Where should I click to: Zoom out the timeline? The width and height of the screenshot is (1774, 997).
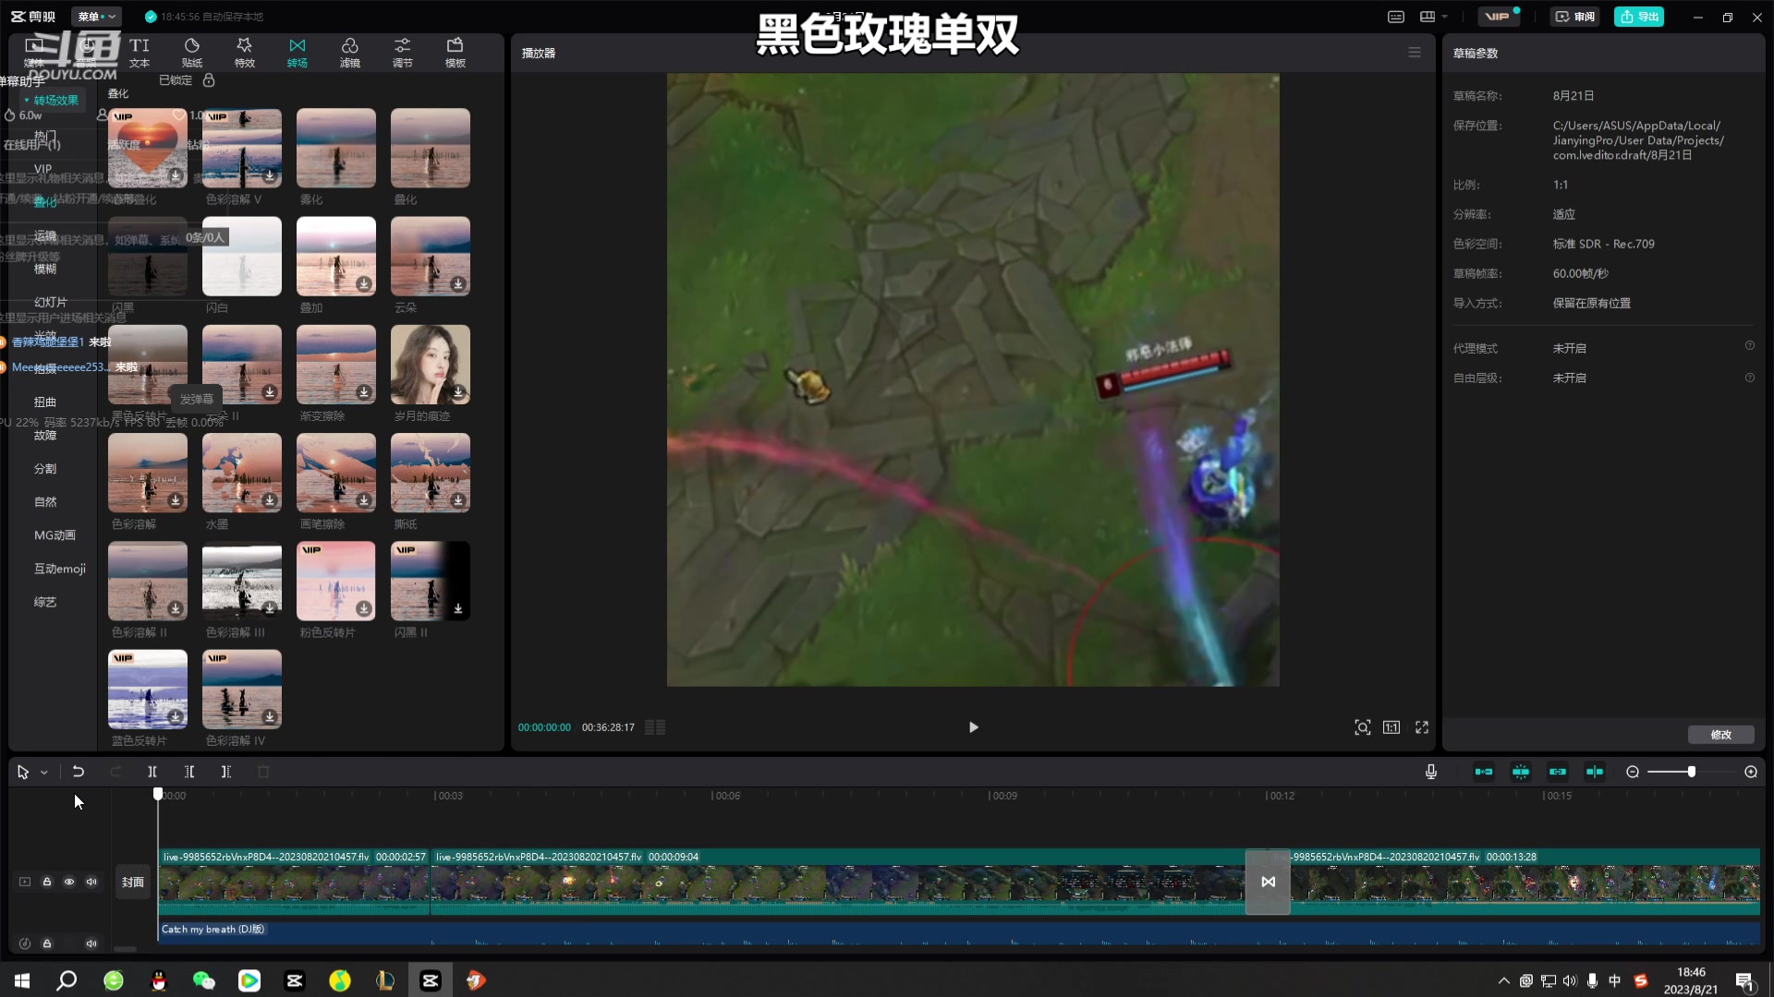1633,772
